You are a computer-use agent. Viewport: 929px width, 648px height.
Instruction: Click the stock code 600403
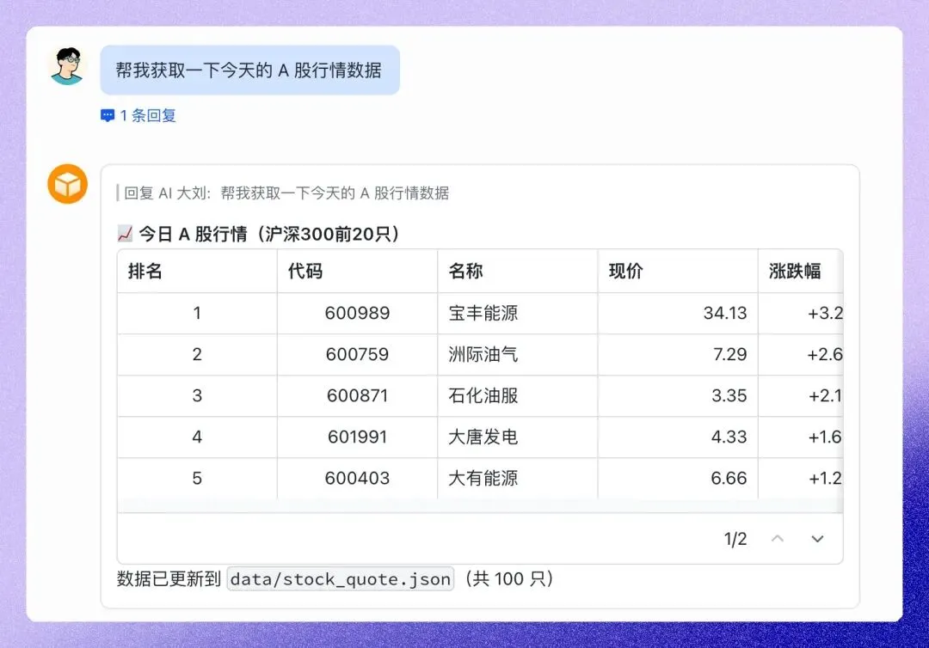[x=357, y=478]
